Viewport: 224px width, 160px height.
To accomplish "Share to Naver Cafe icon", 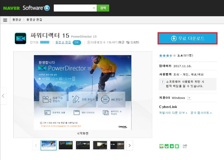I will (x=167, y=146).
